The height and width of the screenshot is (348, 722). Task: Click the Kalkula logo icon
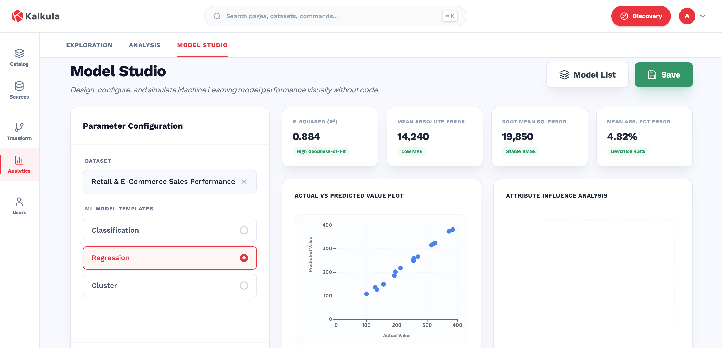(17, 16)
